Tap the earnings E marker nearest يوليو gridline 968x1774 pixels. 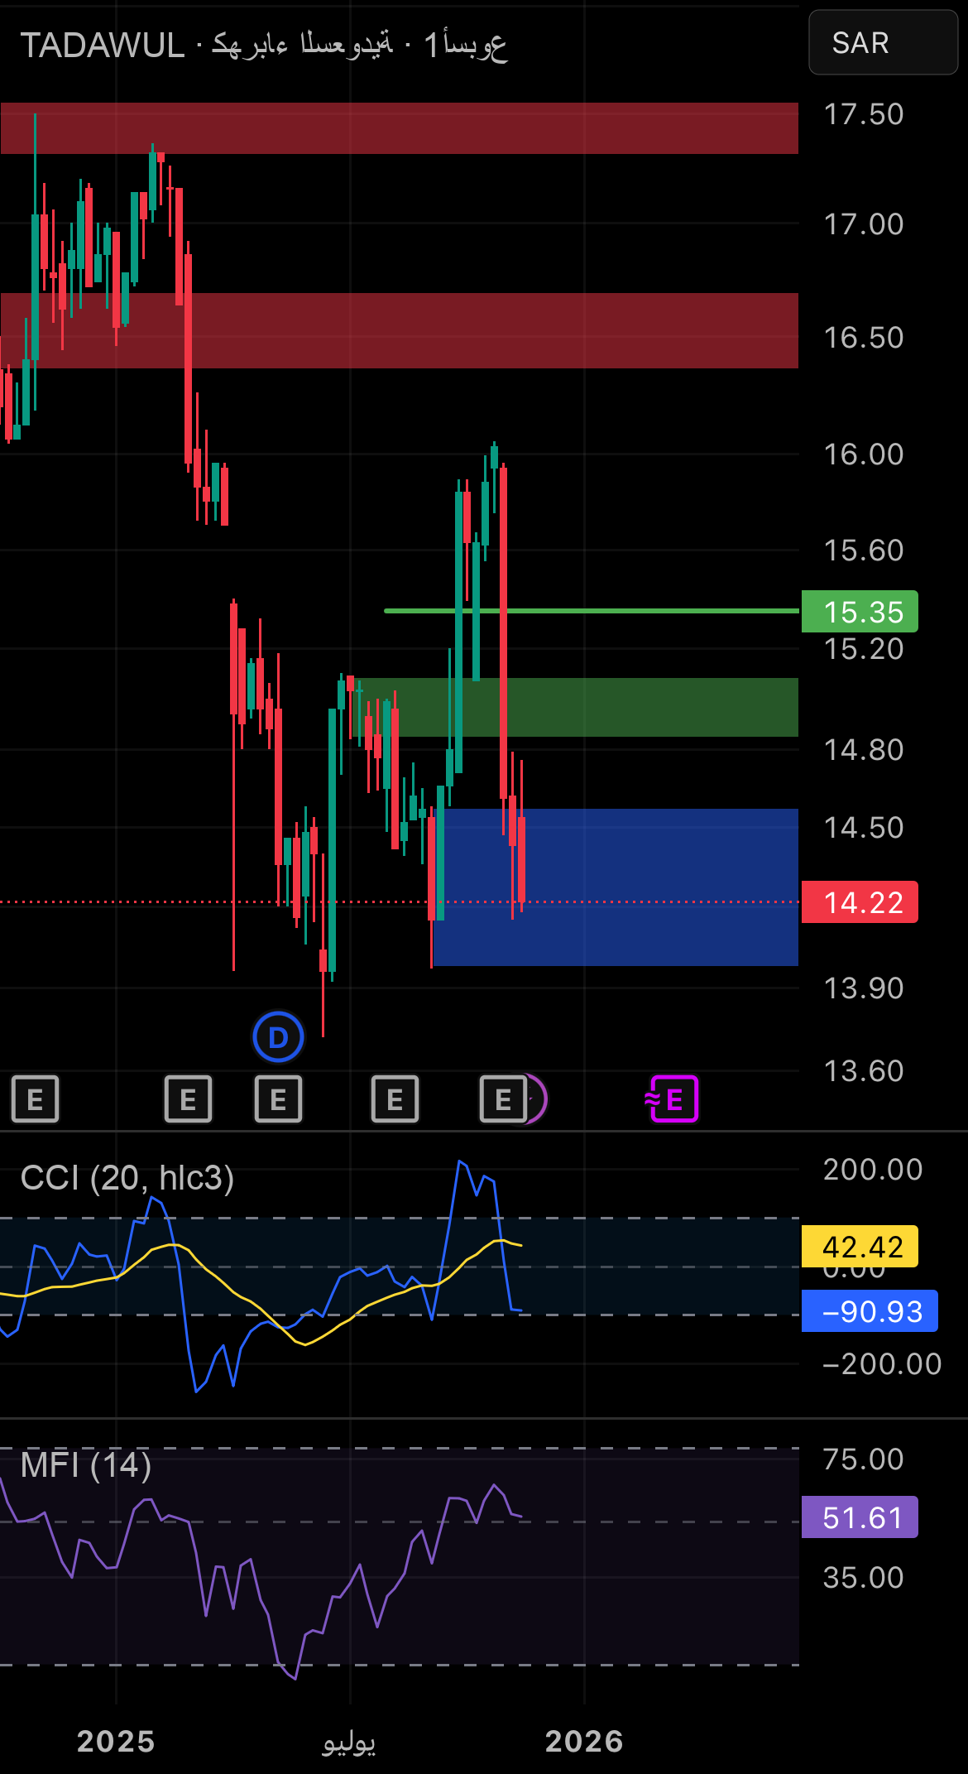click(x=395, y=1099)
